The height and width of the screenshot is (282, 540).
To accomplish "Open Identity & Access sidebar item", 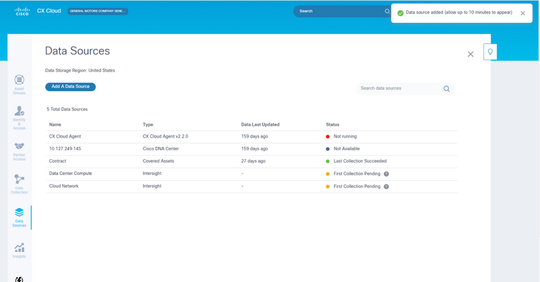I will [19, 118].
